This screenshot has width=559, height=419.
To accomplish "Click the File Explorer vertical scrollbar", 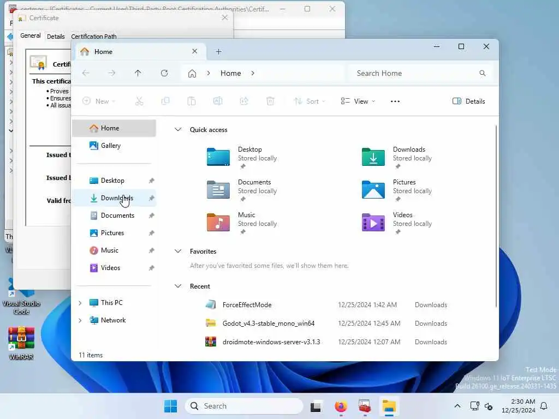I will point(496,216).
